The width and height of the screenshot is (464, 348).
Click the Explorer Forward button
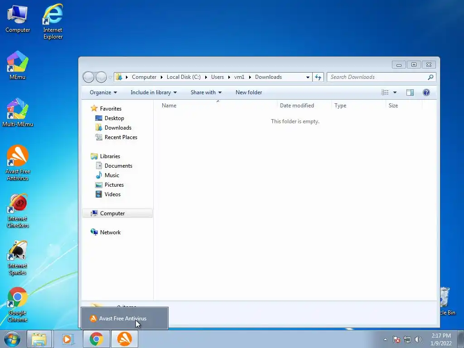(x=101, y=77)
